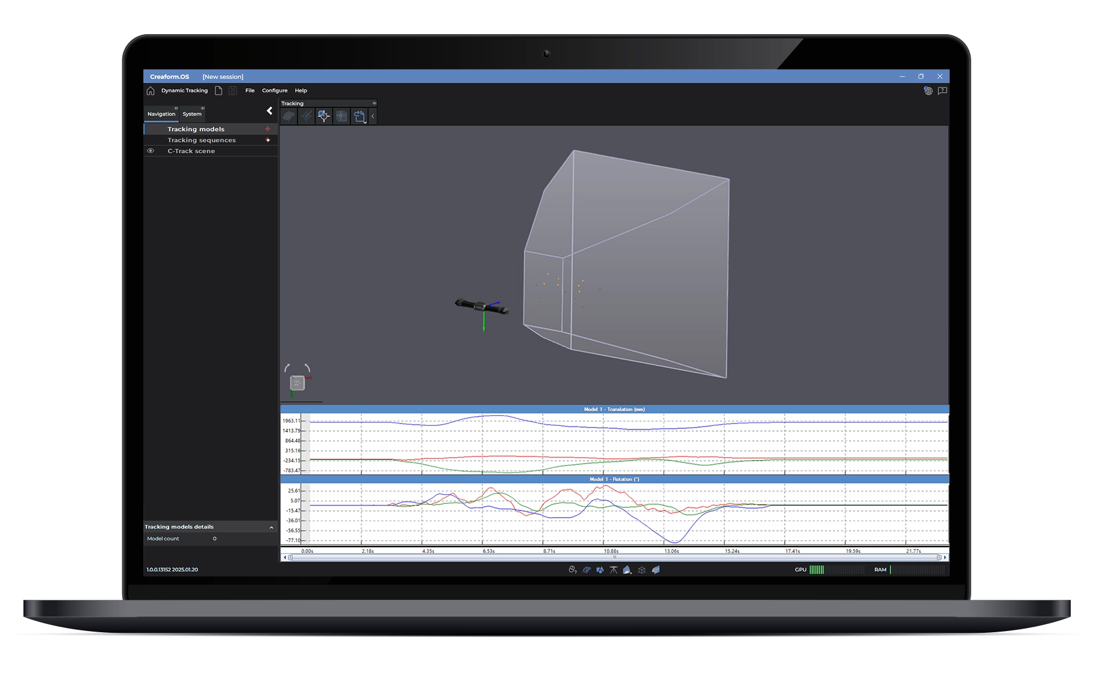The image size is (1096, 676).
Task: Collapse the Tracking models details section
Action: pos(271,527)
